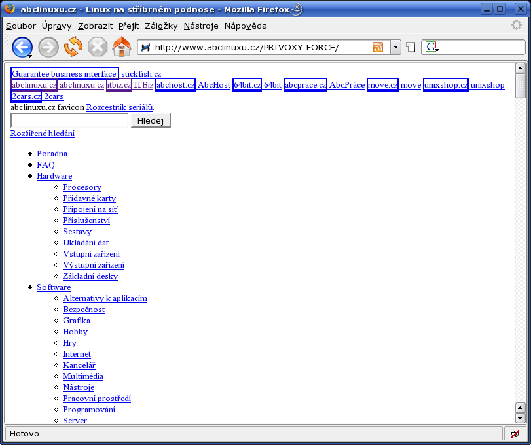Click the Hotovo status bar text
531x445 pixels.
tap(24, 433)
